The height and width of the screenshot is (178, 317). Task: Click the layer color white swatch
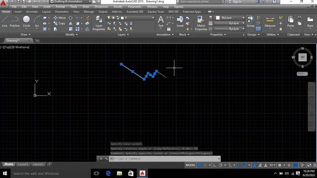(x=122, y=18)
